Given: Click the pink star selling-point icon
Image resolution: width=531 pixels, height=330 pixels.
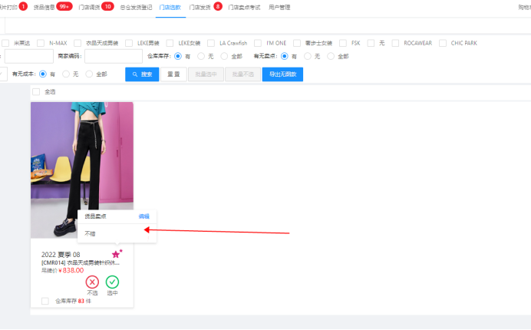Looking at the screenshot, I should (117, 254).
